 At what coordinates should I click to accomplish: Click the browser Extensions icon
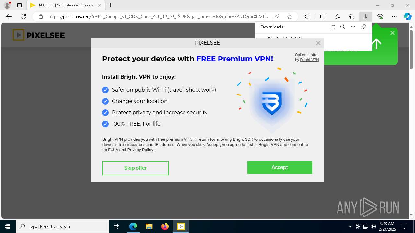(307, 17)
